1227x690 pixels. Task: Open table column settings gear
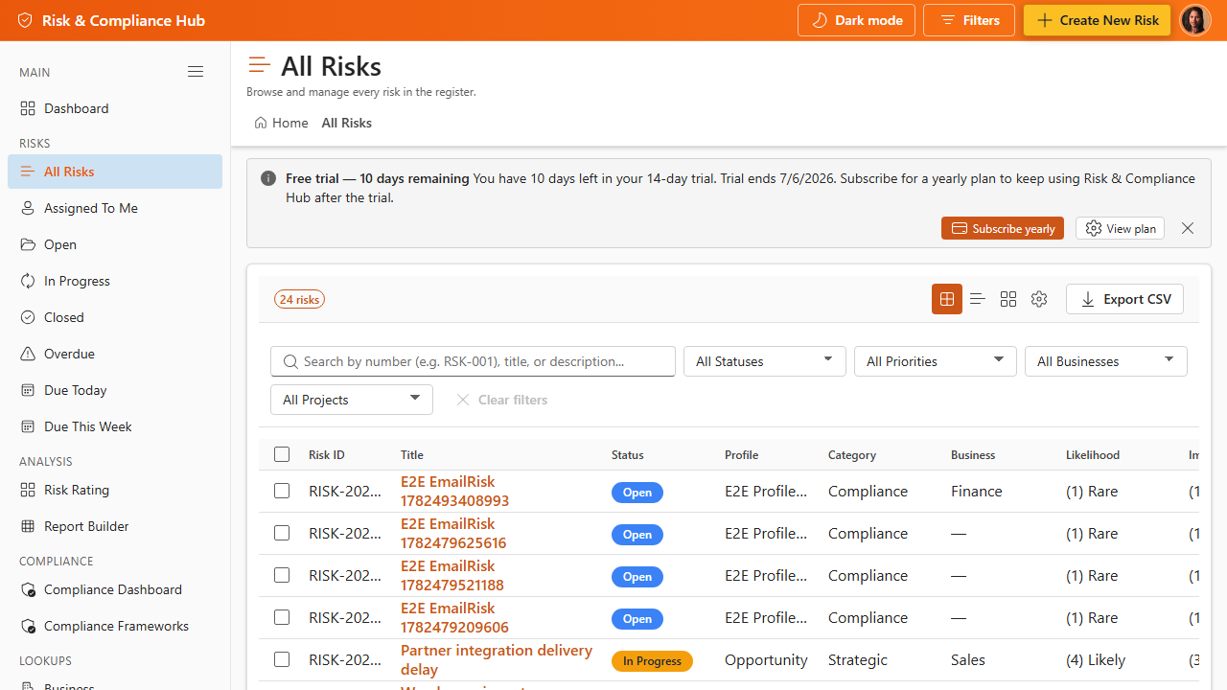1039,299
